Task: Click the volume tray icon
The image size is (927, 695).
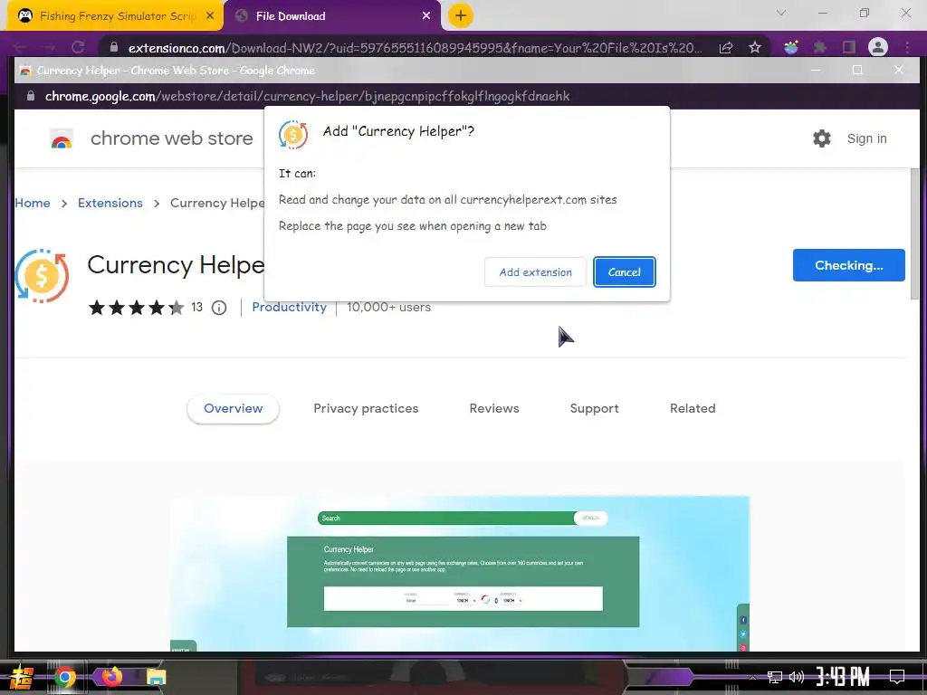Action: point(797,677)
